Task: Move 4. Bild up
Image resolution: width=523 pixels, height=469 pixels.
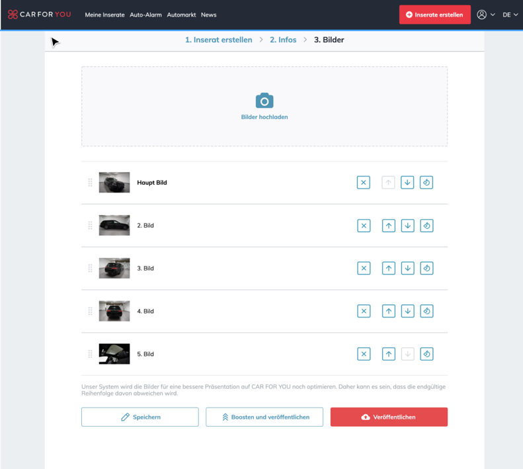Action: click(389, 311)
